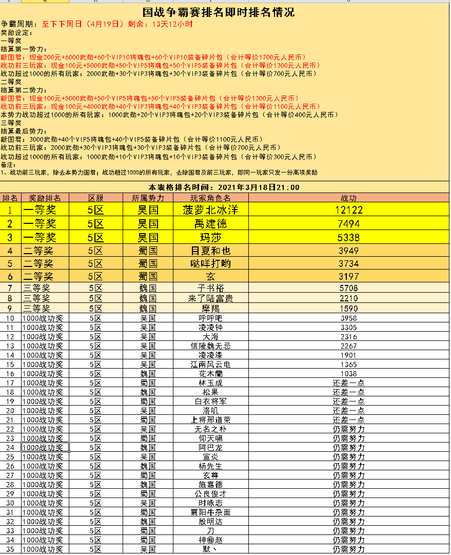Select player name cell 林玉成
This screenshot has width=451, height=555.
[x=211, y=382]
